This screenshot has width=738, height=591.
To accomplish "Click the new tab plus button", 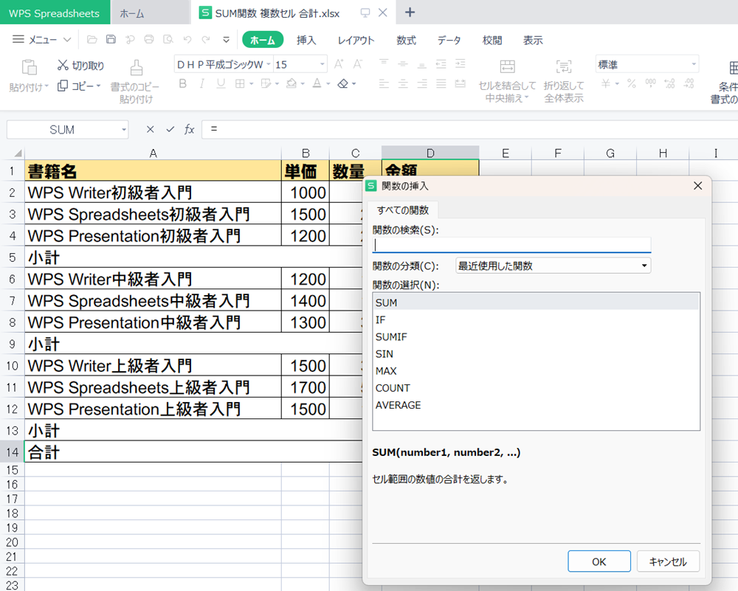I will [x=410, y=13].
